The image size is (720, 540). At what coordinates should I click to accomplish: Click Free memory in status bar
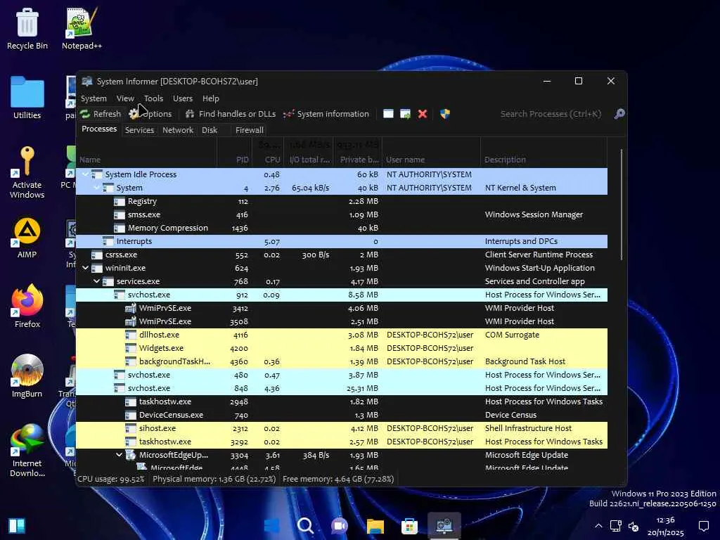click(x=338, y=478)
